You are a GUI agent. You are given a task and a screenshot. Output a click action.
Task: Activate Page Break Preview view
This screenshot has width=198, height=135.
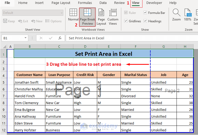point(87,17)
